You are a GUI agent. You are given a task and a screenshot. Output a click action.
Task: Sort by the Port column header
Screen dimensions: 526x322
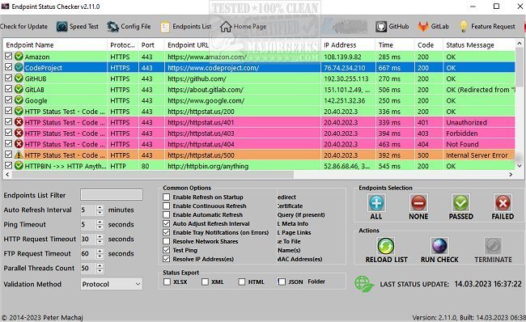coord(151,45)
